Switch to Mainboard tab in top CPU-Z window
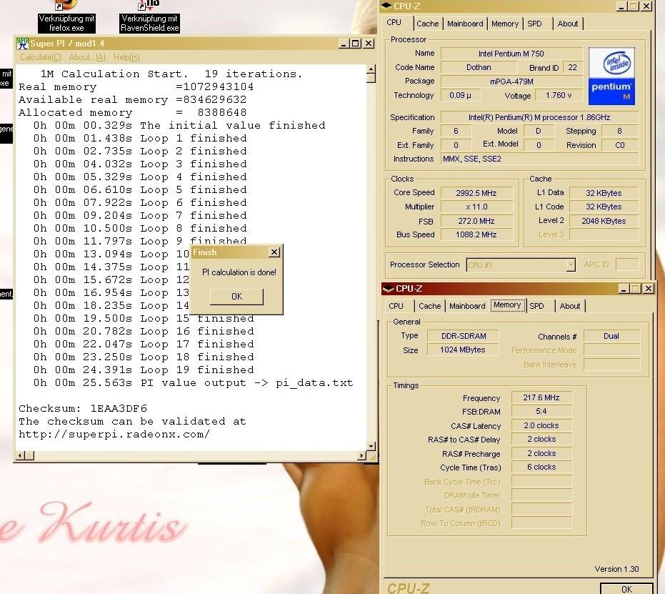 point(465,24)
